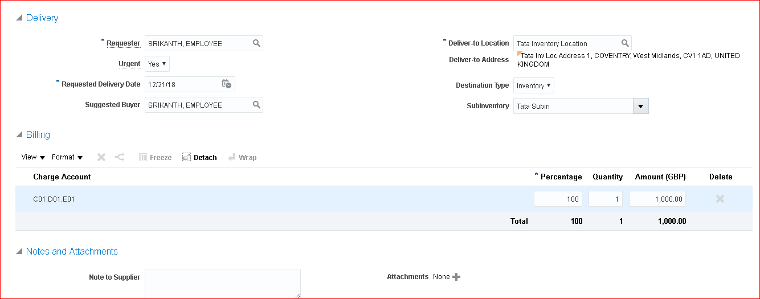
Task: Click the Percentage input field
Action: [557, 199]
